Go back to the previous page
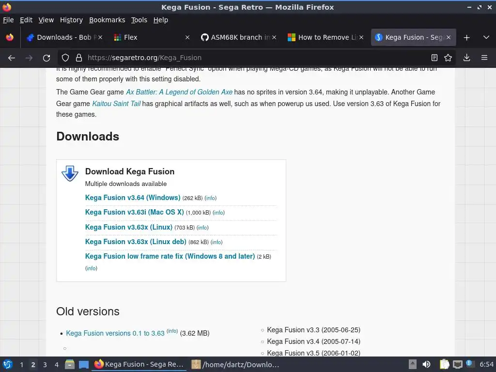 click(12, 58)
